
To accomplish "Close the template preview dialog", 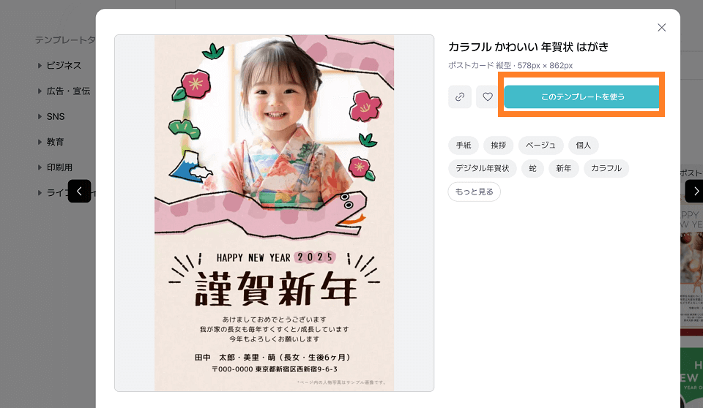I will pyautogui.click(x=662, y=28).
